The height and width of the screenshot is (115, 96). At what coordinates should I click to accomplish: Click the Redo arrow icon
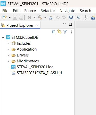coord(63,17)
